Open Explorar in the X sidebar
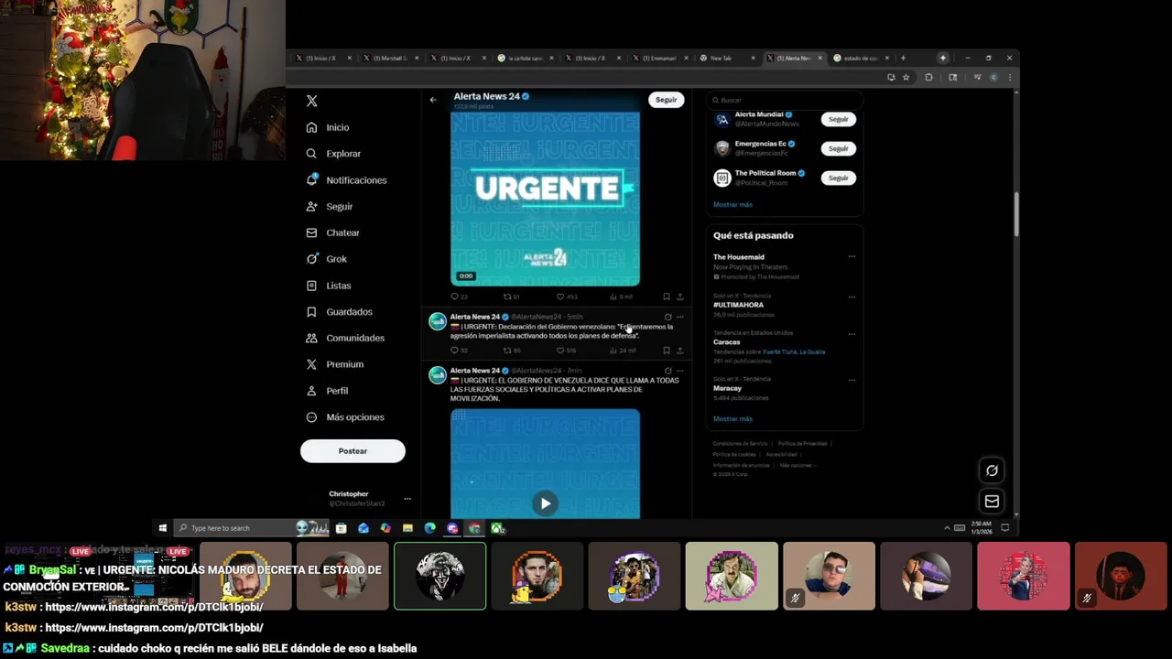 (x=333, y=154)
